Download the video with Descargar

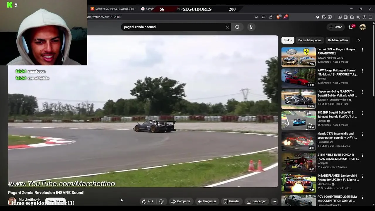click(256, 201)
